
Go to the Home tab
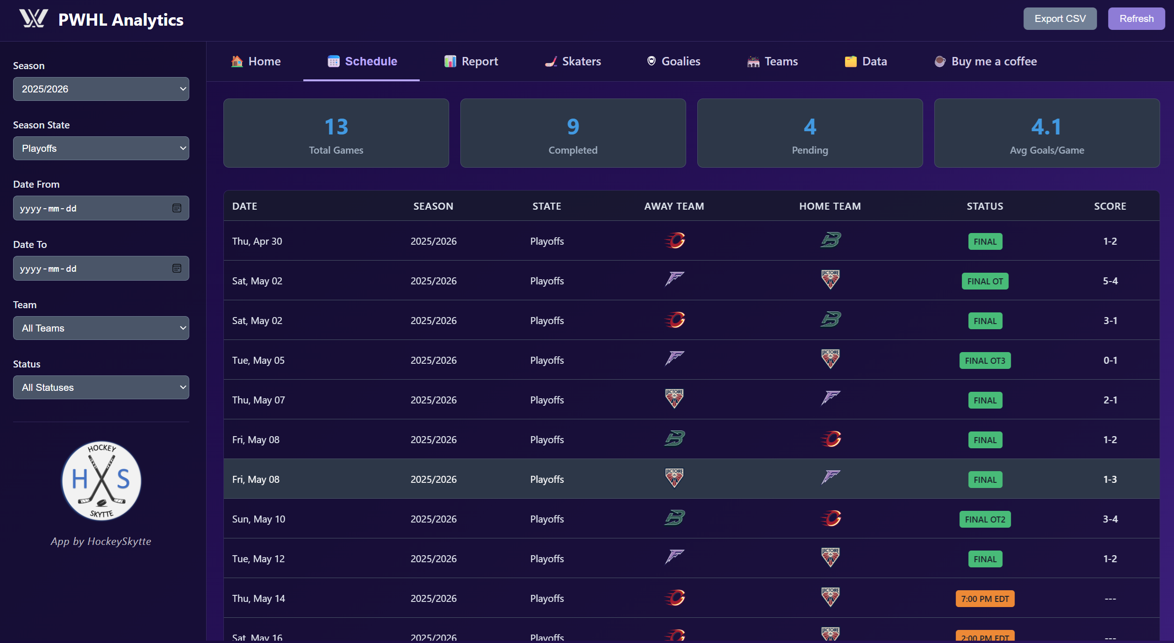256,61
